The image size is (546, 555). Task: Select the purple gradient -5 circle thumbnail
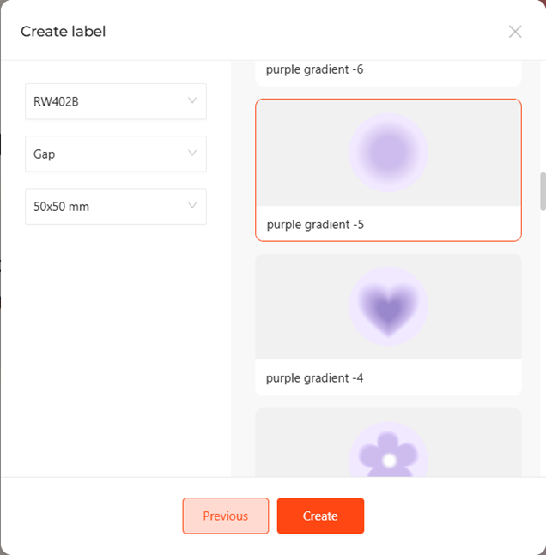tap(388, 153)
